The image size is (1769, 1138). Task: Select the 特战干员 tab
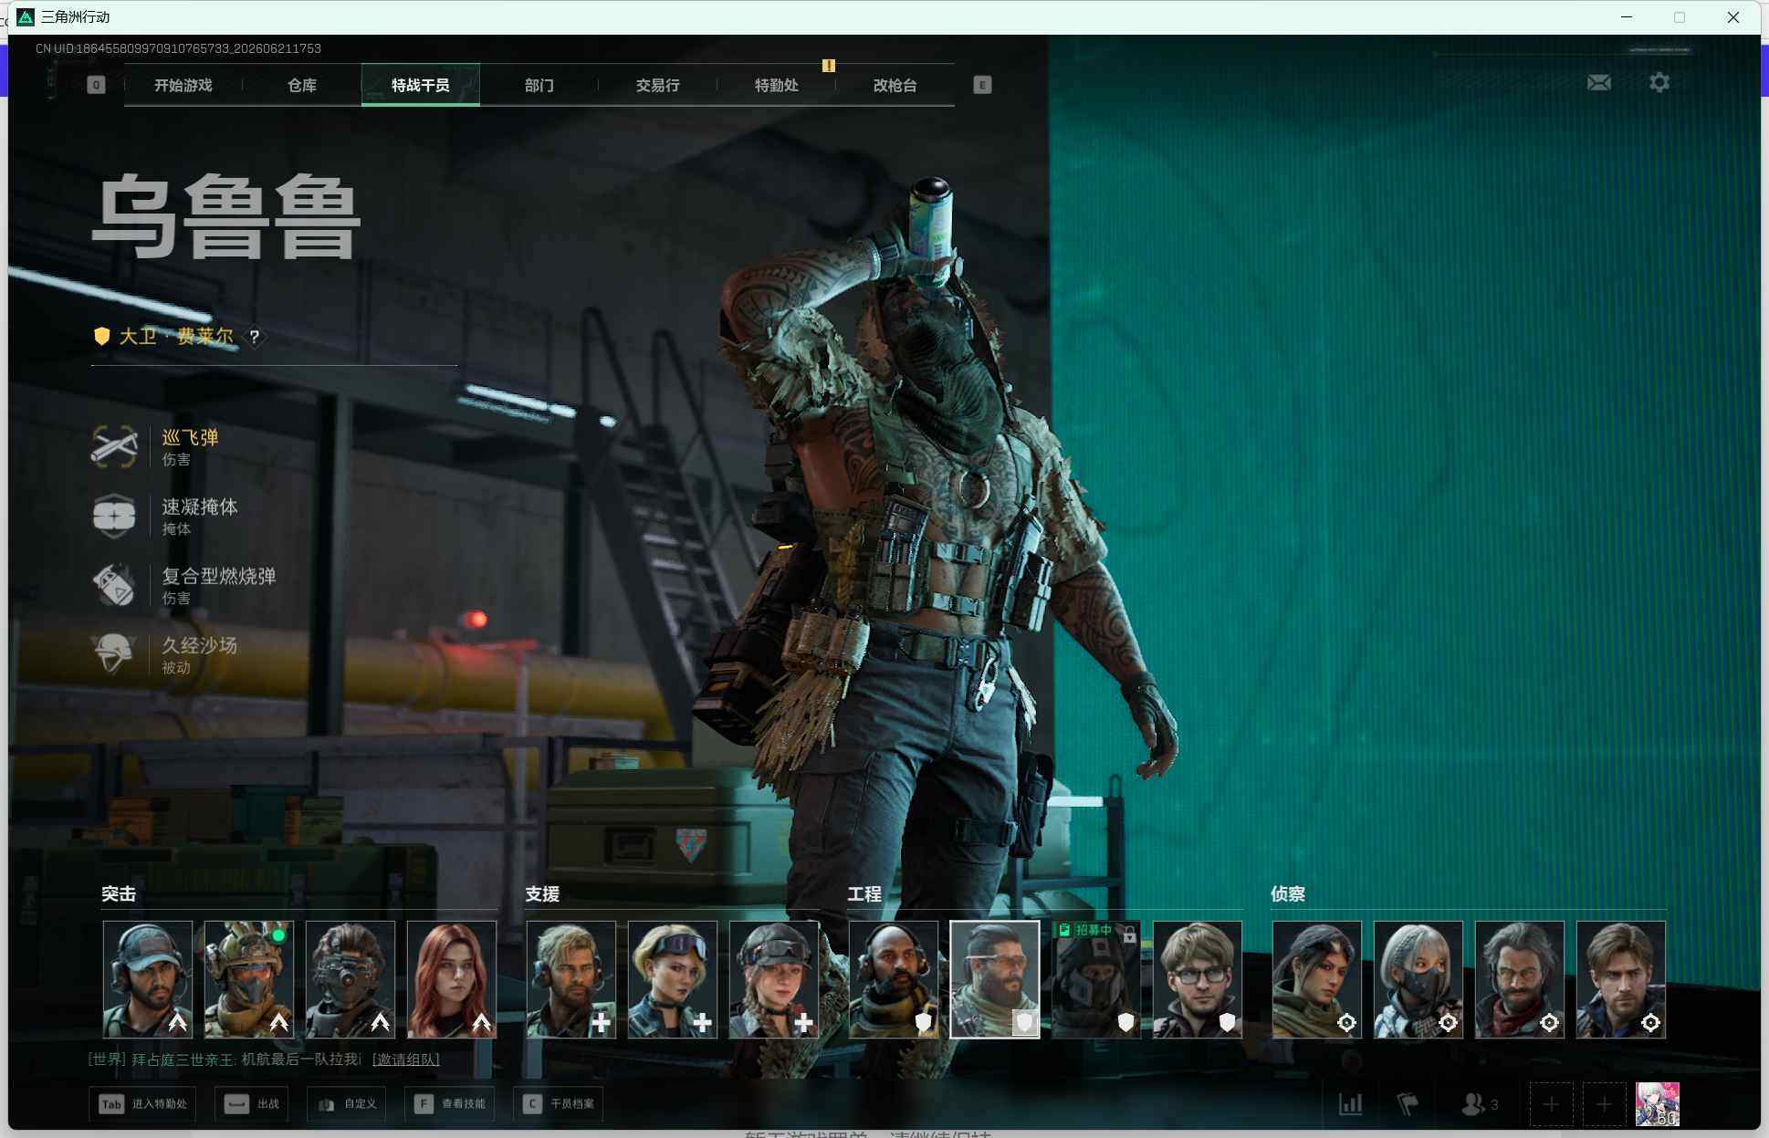tap(421, 85)
